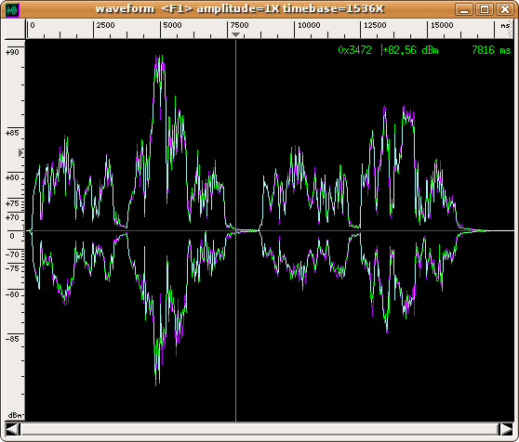Click the 12500 mark on the time ruler
Viewport: 519px width, 442px height.
tap(375, 25)
